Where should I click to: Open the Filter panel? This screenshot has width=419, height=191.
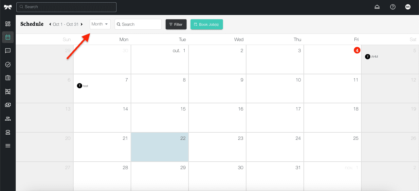coord(176,24)
